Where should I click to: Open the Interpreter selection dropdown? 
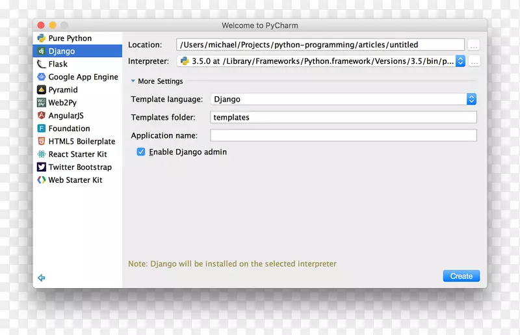click(460, 61)
